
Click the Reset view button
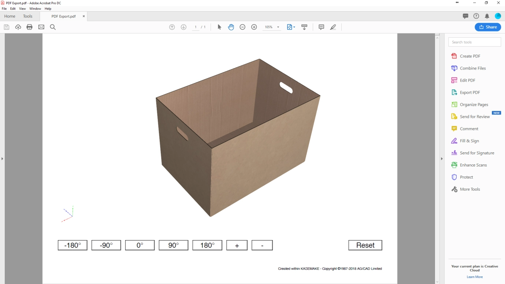(365, 245)
